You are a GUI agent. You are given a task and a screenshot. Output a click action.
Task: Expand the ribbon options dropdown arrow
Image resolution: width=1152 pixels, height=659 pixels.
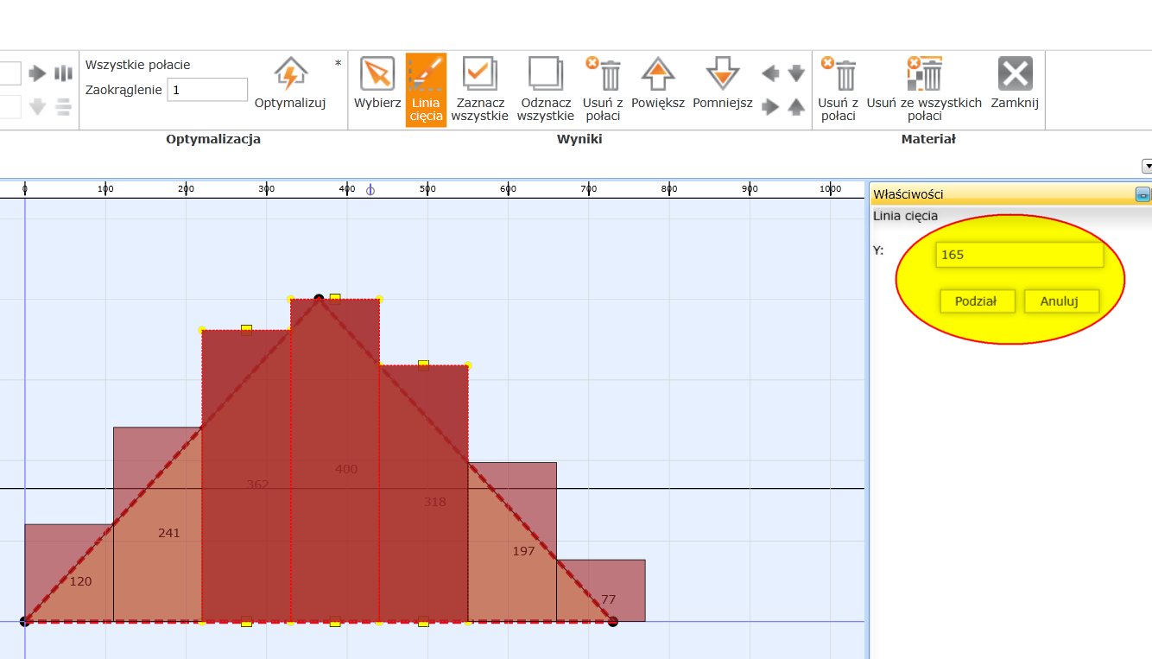click(1147, 166)
